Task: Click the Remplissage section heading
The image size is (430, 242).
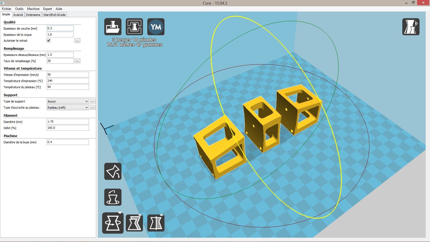Action: coord(14,49)
